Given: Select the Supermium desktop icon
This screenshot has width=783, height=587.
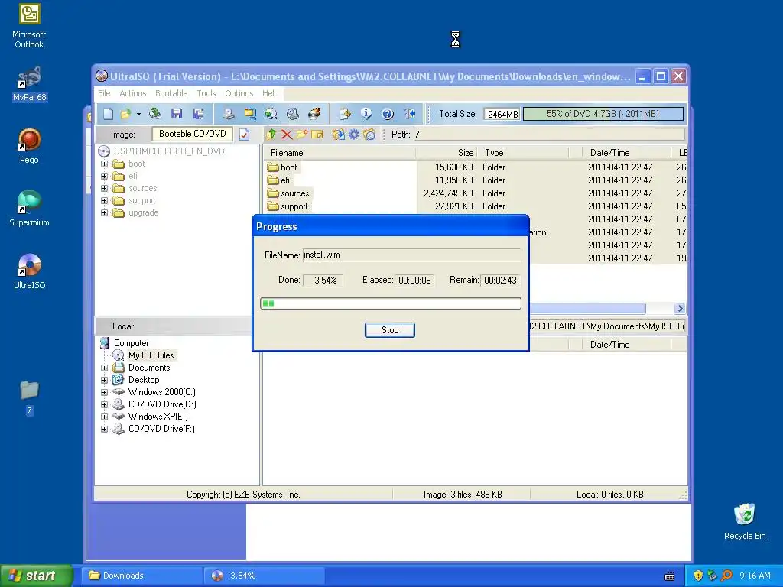Looking at the screenshot, I should click(x=29, y=209).
